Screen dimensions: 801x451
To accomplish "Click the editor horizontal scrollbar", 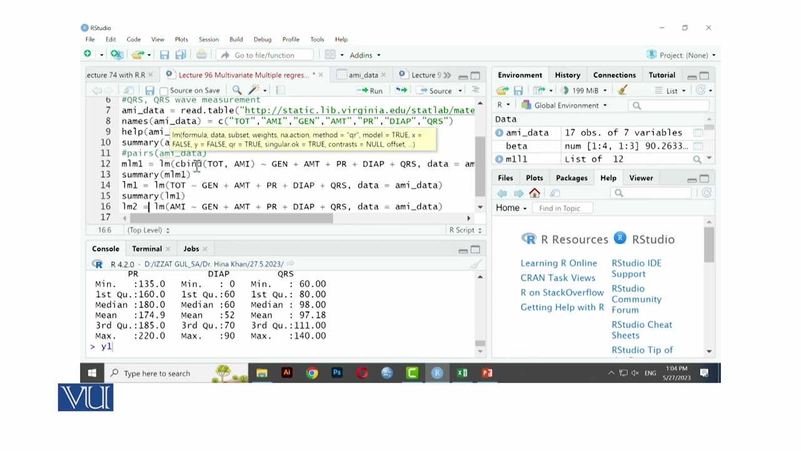I will [232, 218].
